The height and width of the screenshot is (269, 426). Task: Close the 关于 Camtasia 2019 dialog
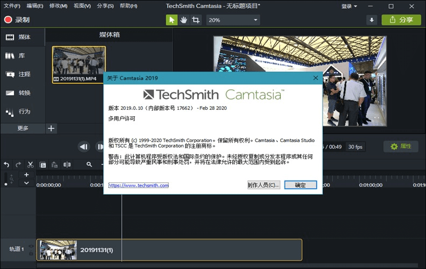pyautogui.click(x=315, y=78)
